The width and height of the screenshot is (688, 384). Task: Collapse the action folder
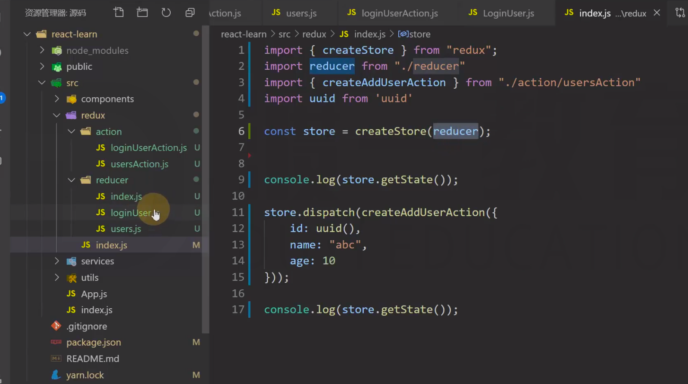(72, 131)
